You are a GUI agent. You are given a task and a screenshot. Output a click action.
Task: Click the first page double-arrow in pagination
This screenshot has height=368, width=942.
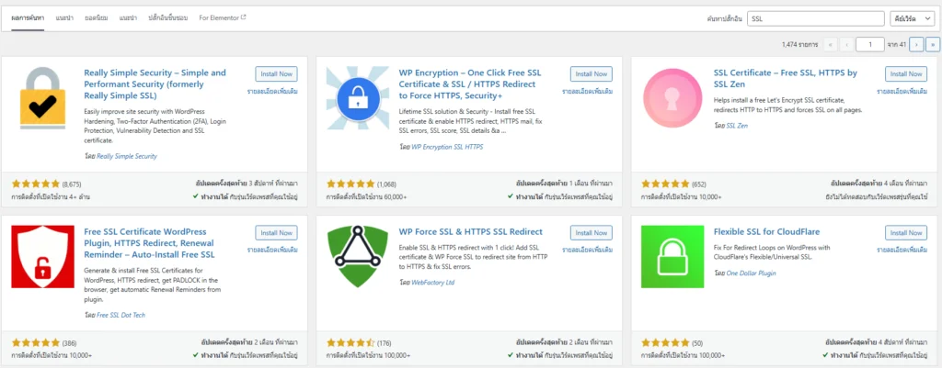[831, 44]
